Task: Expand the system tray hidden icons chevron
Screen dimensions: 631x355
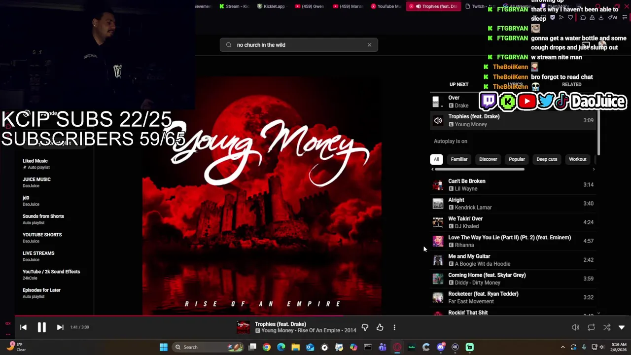Action: (x=562, y=347)
